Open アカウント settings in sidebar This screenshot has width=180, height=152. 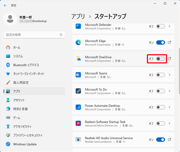34,100
